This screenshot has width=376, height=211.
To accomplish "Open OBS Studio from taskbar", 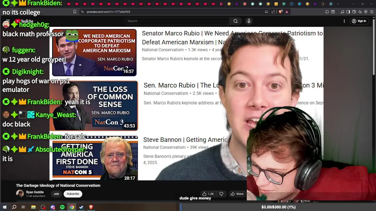I will click(x=43, y=207).
